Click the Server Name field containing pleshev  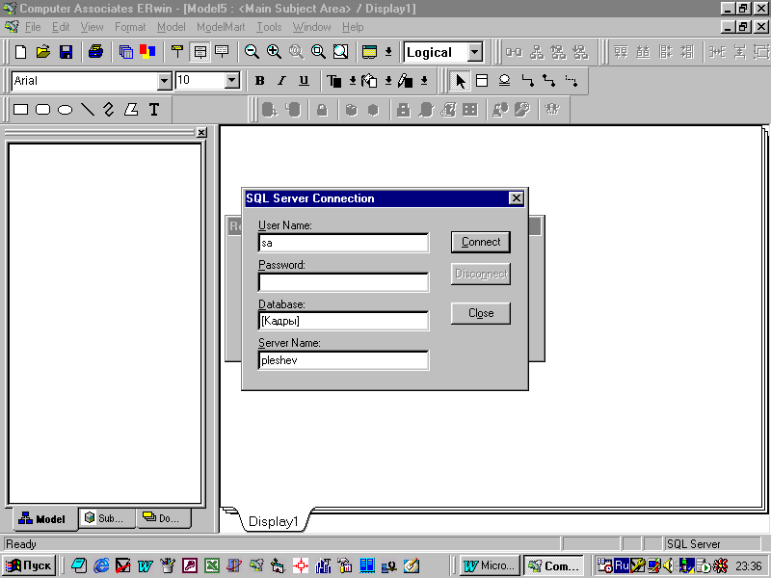point(343,360)
